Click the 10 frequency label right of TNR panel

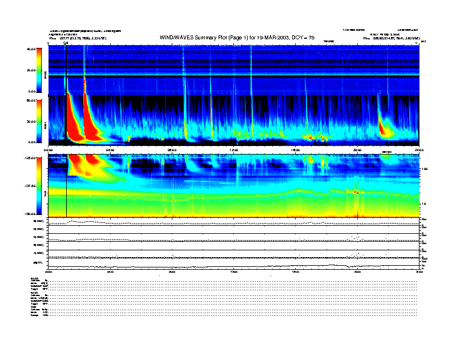(x=423, y=204)
